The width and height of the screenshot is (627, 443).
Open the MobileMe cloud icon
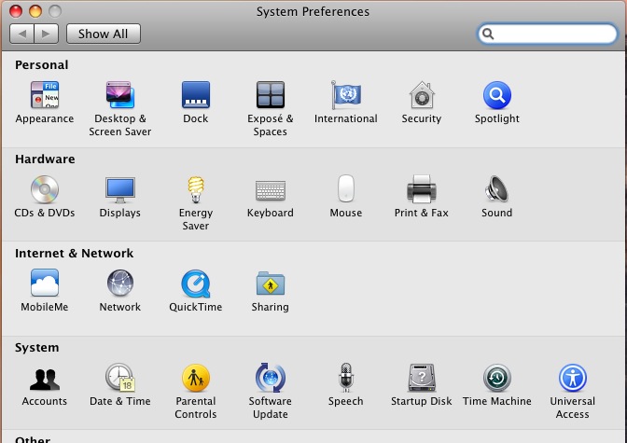[45, 283]
